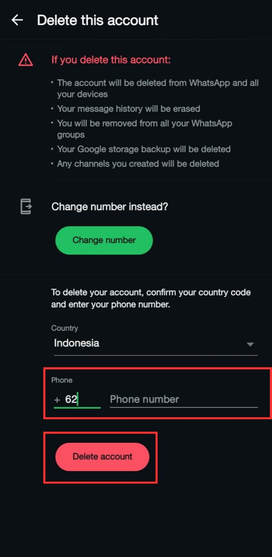Click the confirm country code instruction text
This screenshot has height=557, width=272.
click(x=151, y=298)
